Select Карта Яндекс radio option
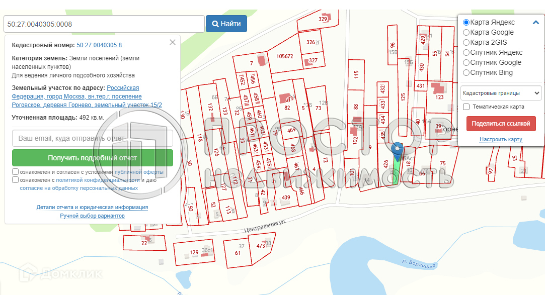 pyautogui.click(x=466, y=23)
